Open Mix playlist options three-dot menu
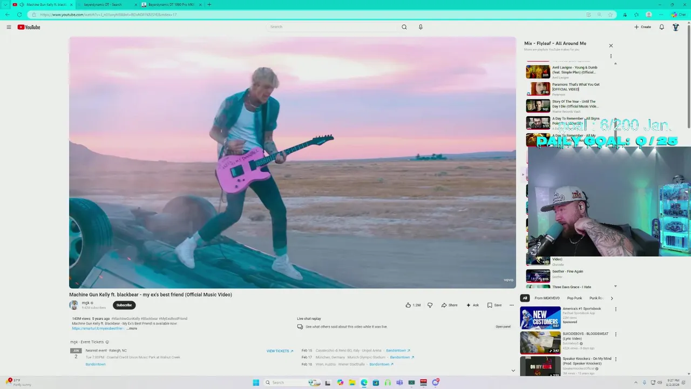 click(611, 56)
